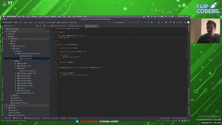
Task: Expand the .idea folder
Action: pyautogui.click(x=7, y=34)
